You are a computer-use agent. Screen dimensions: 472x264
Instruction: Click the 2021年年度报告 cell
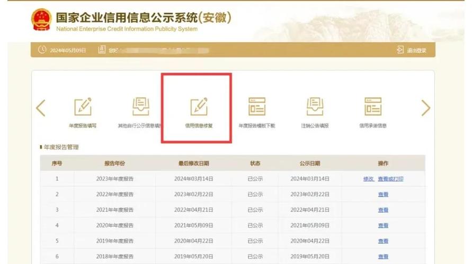point(114,210)
